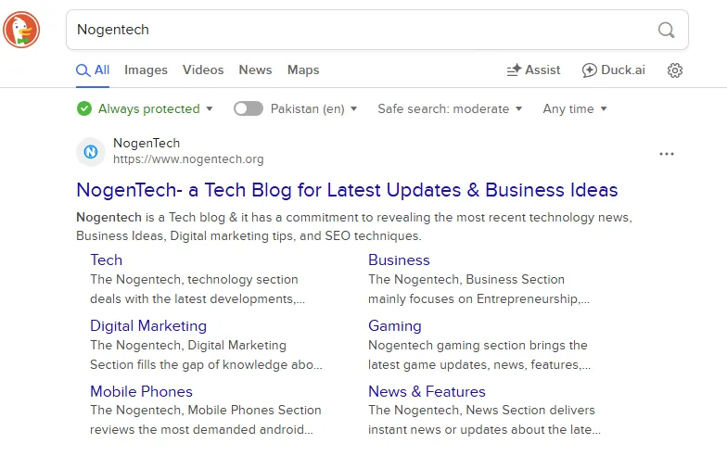Open the News & Features sitelink

tap(427, 391)
